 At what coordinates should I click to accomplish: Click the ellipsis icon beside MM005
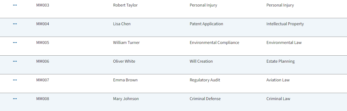(15, 43)
